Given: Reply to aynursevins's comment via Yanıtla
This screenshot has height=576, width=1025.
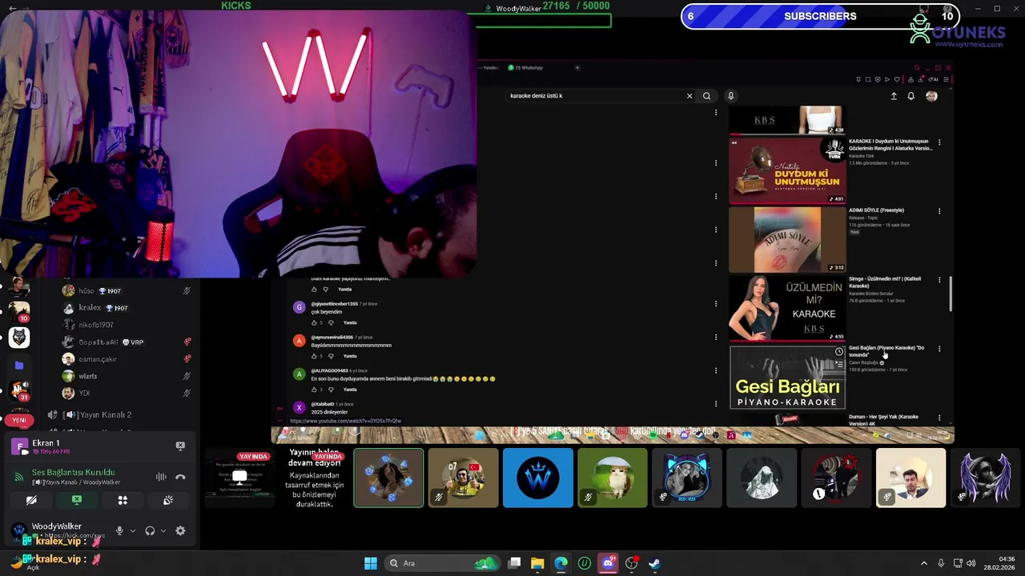Looking at the screenshot, I should click(350, 356).
